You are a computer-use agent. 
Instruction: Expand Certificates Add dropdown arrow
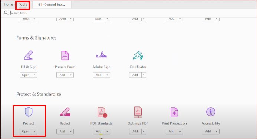pyautogui.click(x=144, y=75)
